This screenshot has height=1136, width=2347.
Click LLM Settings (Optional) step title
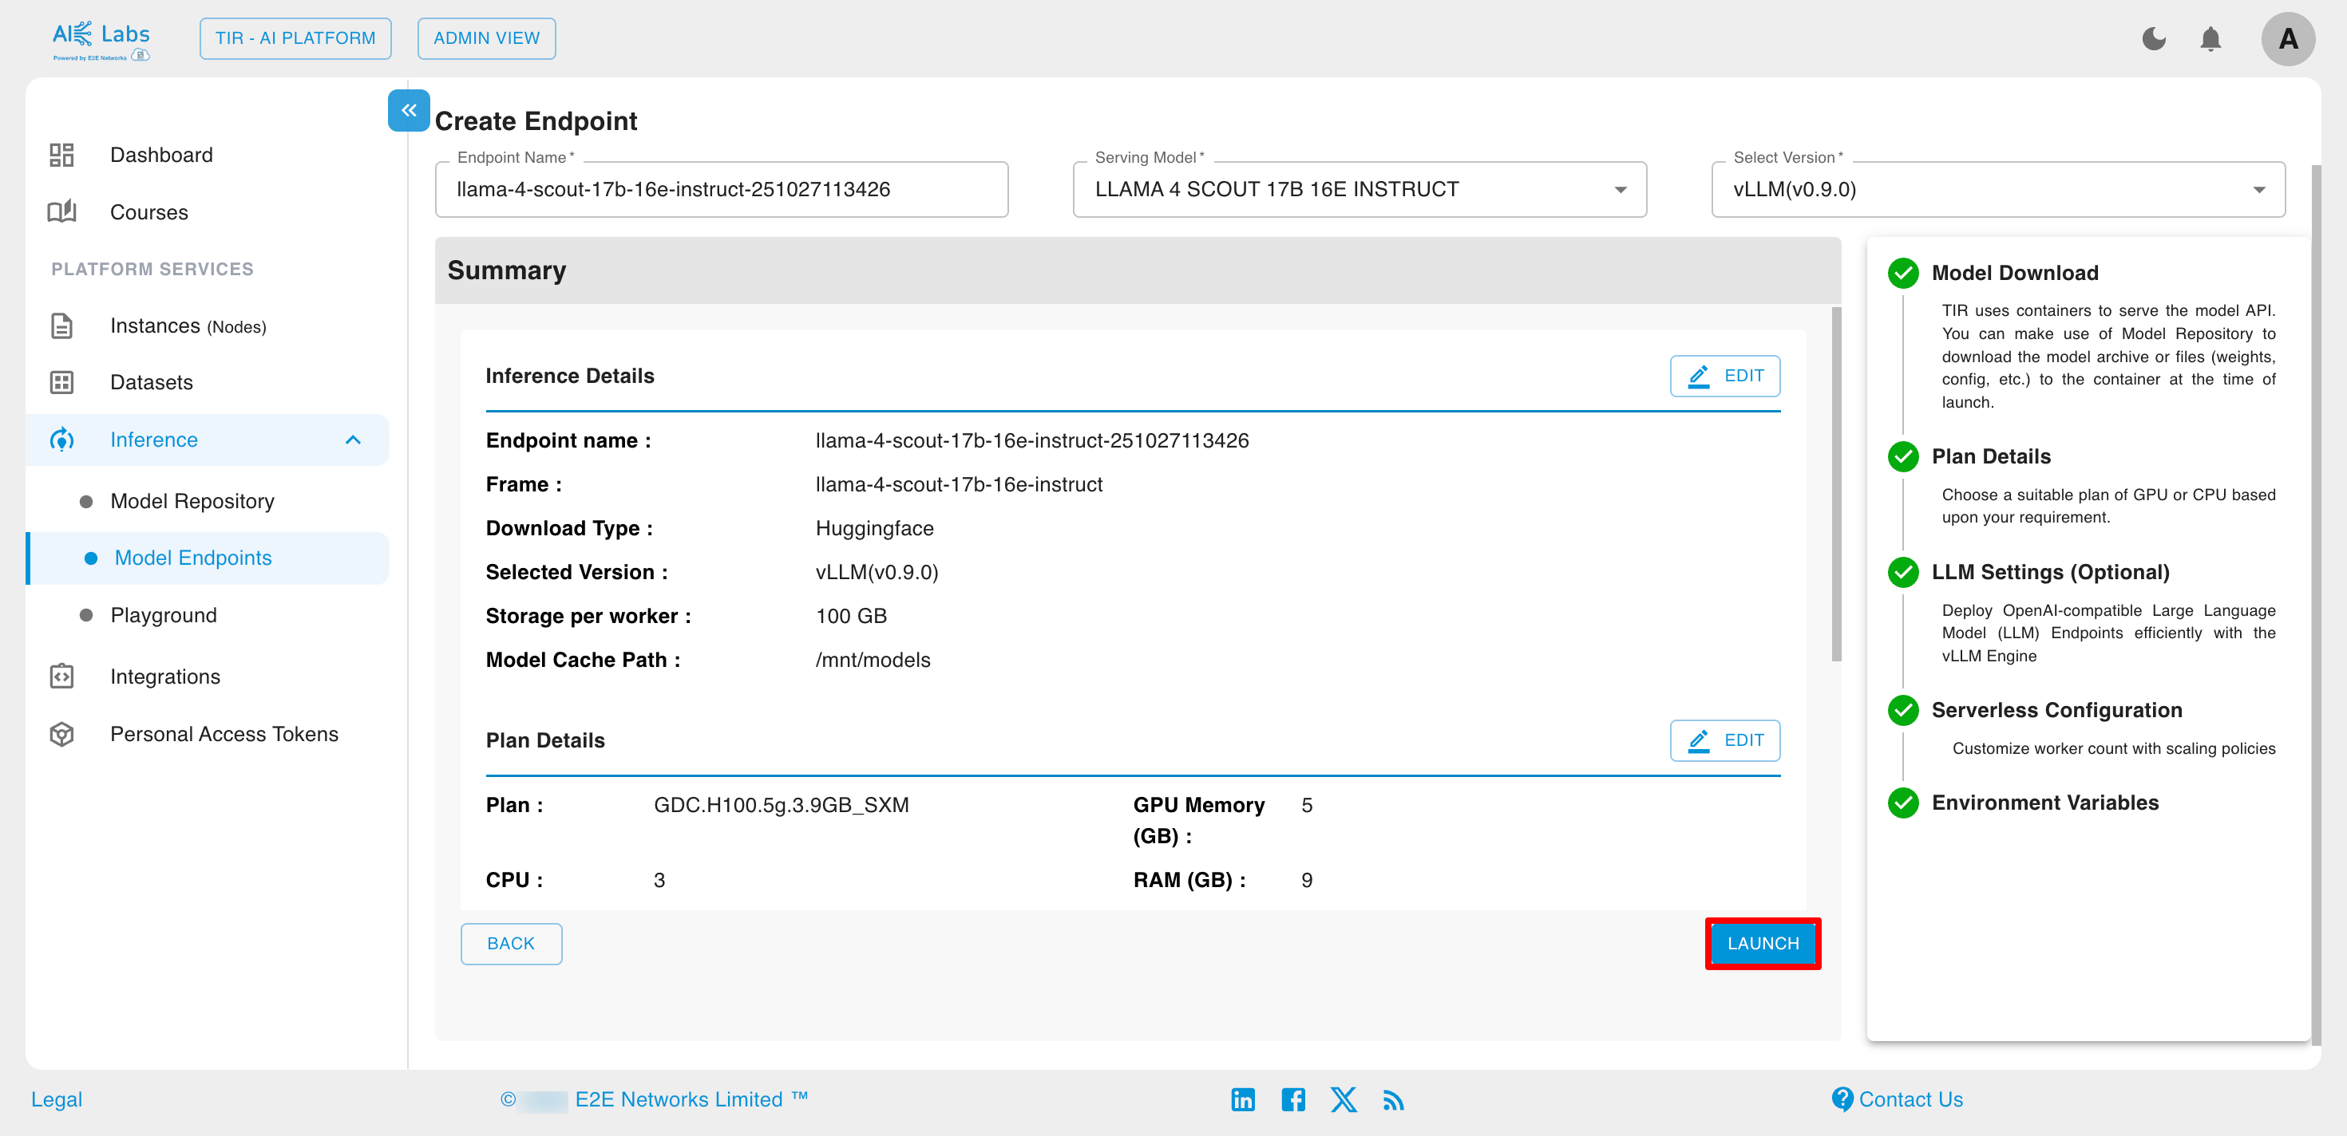click(x=2050, y=573)
